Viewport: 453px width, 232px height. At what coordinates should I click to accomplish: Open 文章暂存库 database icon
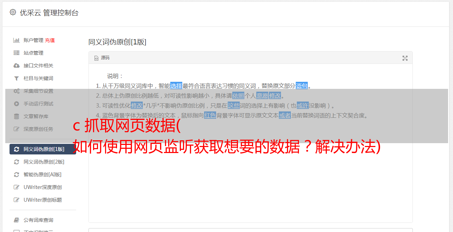pos(16,116)
